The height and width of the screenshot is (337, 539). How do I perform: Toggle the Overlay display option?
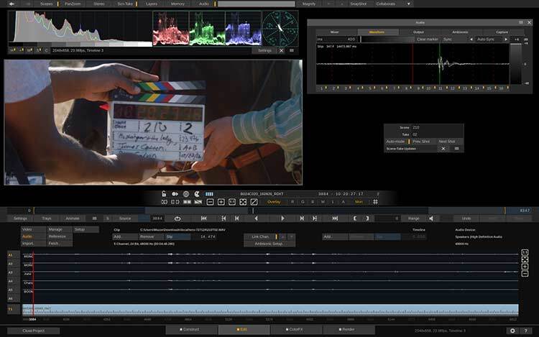(x=273, y=202)
